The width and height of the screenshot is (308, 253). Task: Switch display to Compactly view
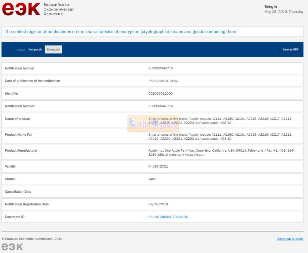pyautogui.click(x=35, y=49)
